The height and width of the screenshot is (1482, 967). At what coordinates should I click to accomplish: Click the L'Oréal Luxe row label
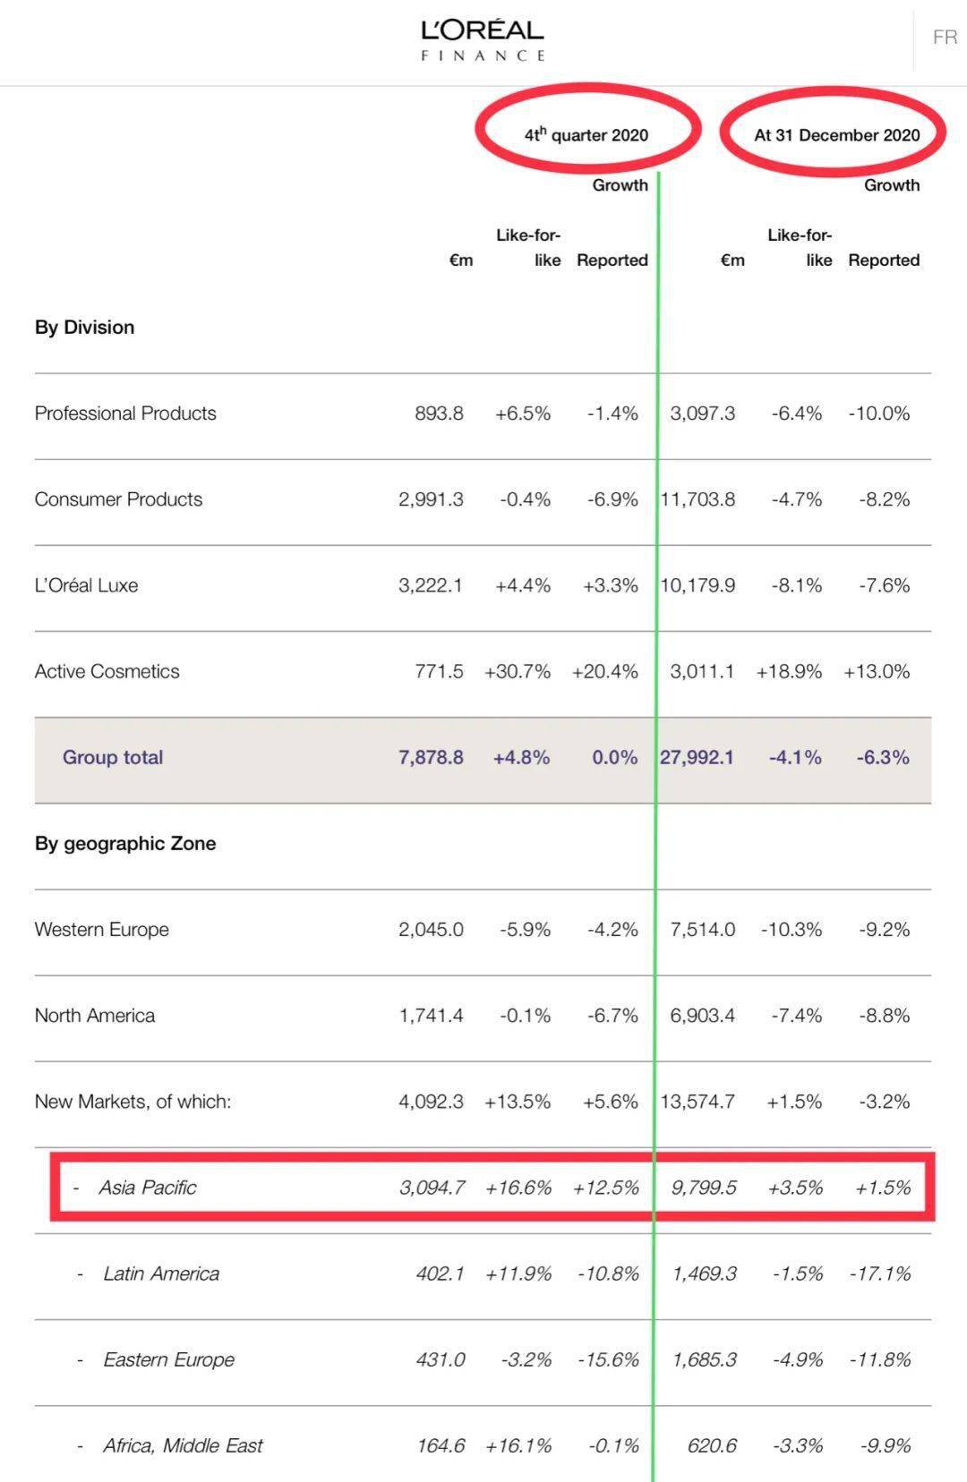86,585
